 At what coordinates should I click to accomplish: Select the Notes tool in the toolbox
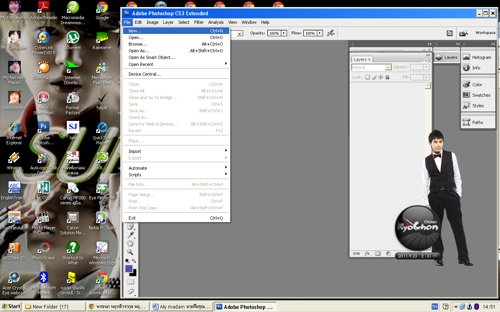pos(130,227)
